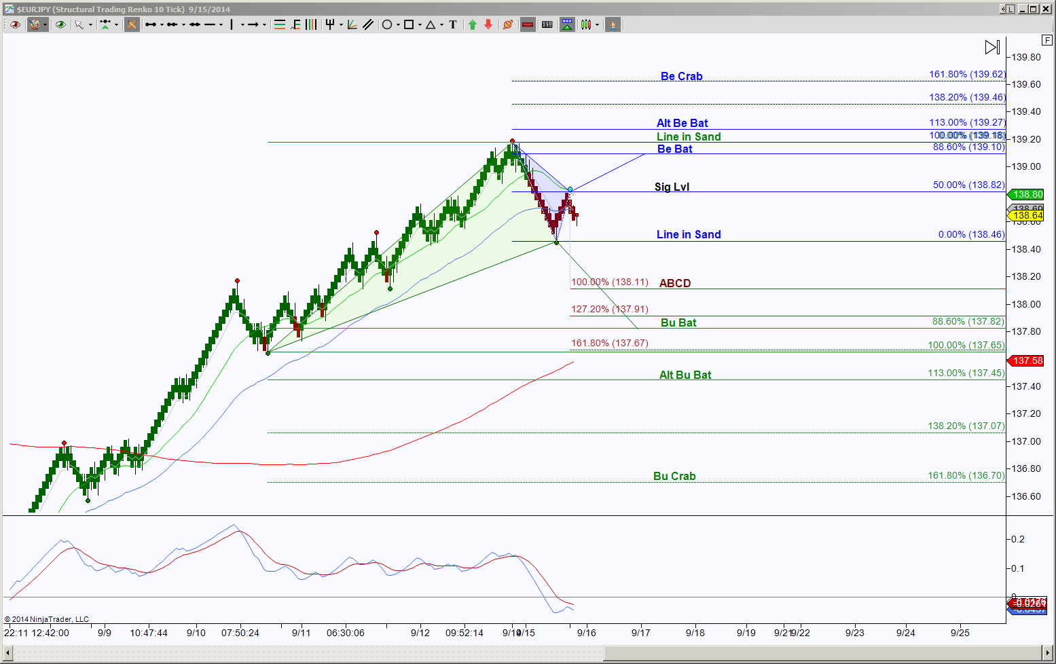This screenshot has height=664, width=1056.
Task: Insert a green up arrow marker
Action: pyautogui.click(x=472, y=24)
